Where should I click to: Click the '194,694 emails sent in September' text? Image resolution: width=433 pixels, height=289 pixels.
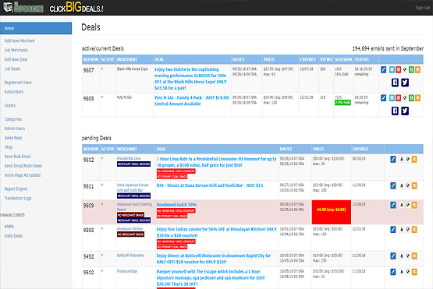[388, 49]
